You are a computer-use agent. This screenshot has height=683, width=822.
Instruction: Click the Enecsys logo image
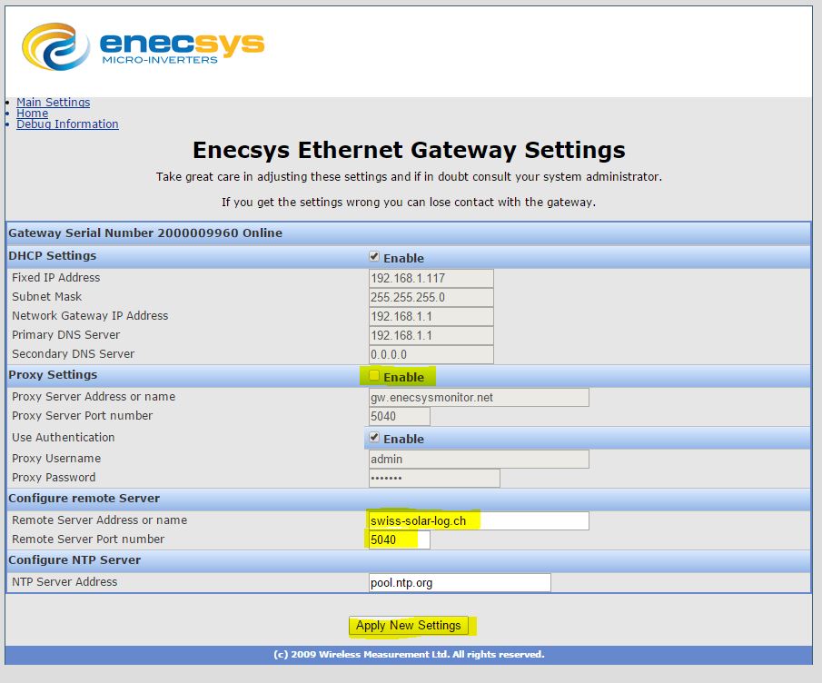144,45
